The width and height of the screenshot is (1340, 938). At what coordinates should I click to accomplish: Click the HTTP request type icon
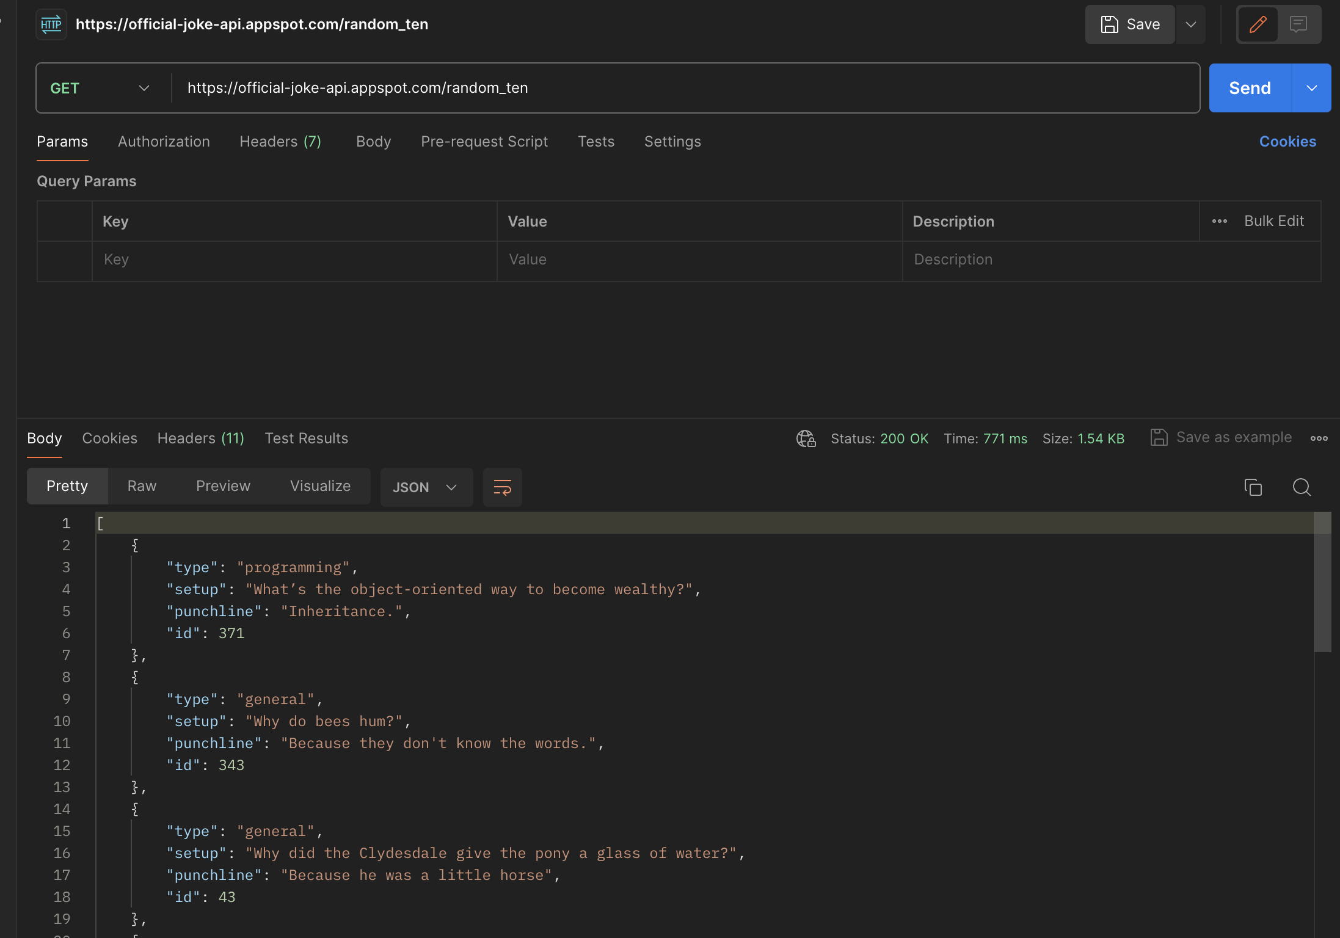click(x=51, y=24)
